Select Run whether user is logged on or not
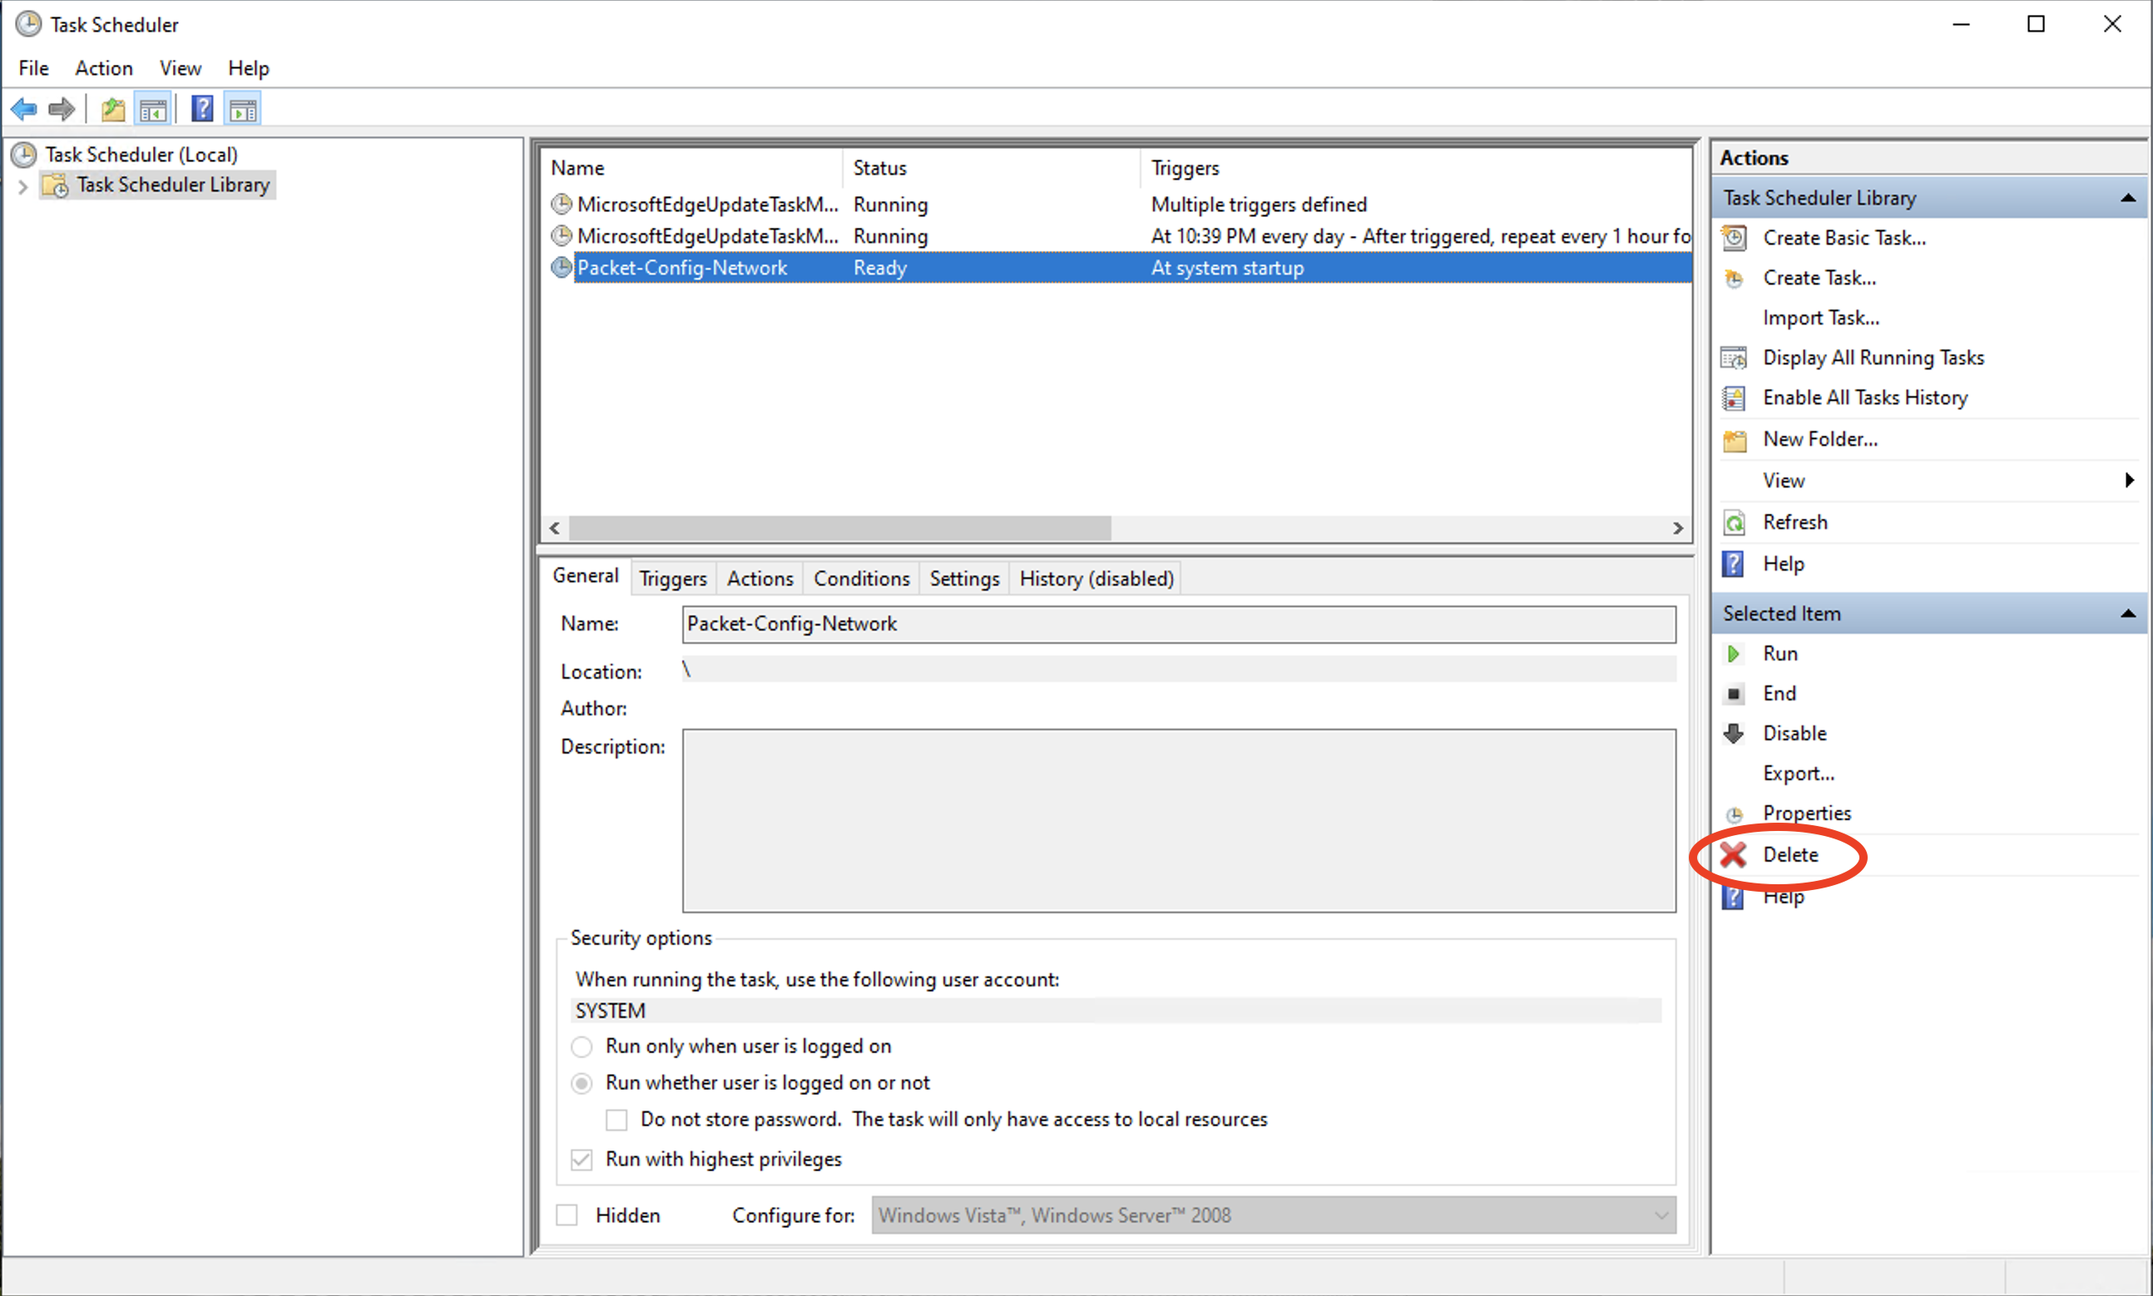 point(582,1083)
